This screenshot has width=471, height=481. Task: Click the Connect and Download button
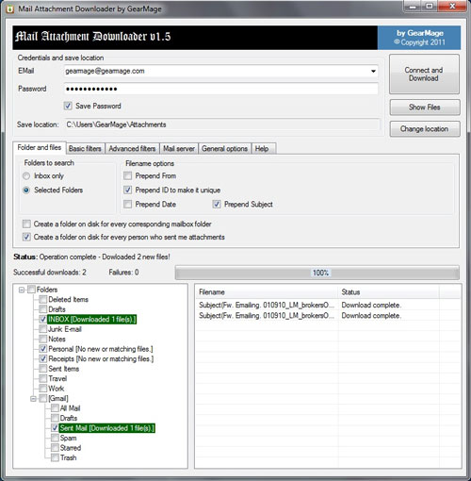point(424,75)
